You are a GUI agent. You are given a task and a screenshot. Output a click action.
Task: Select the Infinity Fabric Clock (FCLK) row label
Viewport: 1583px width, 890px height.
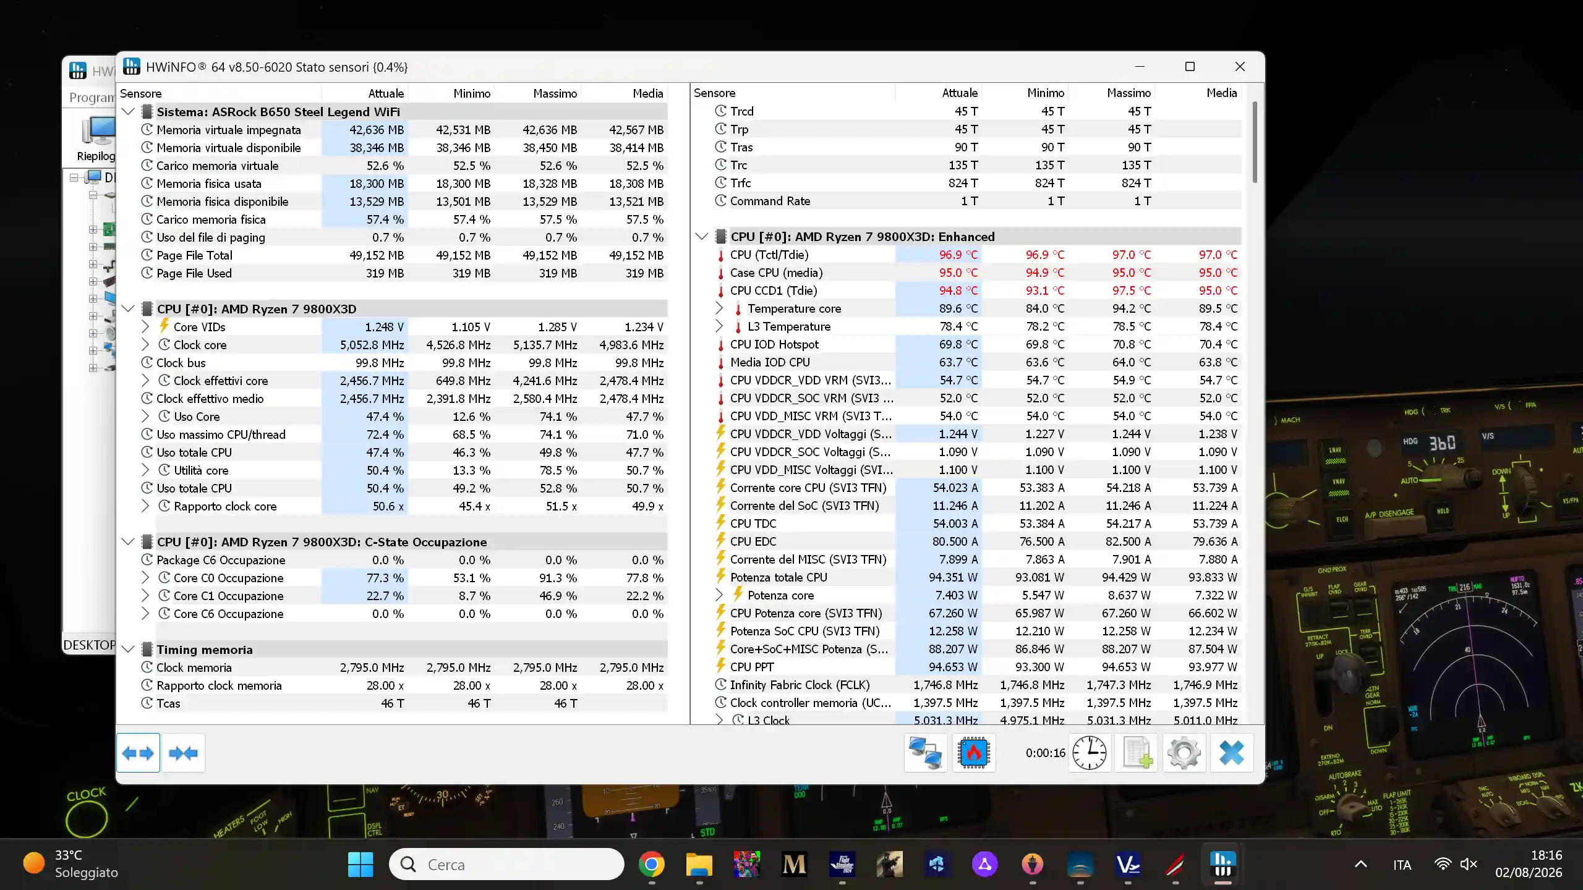pyautogui.click(x=800, y=685)
